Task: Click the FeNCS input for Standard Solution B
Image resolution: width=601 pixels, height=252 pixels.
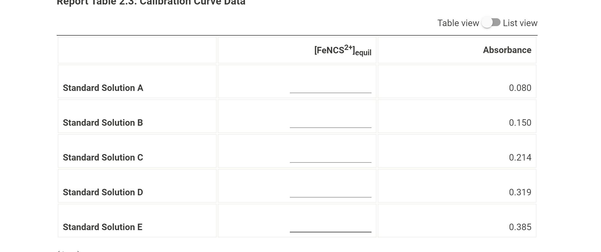Action: point(331,122)
